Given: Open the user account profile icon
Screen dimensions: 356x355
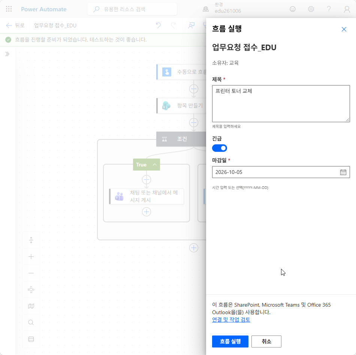Looking at the screenshot, I should [x=347, y=9].
